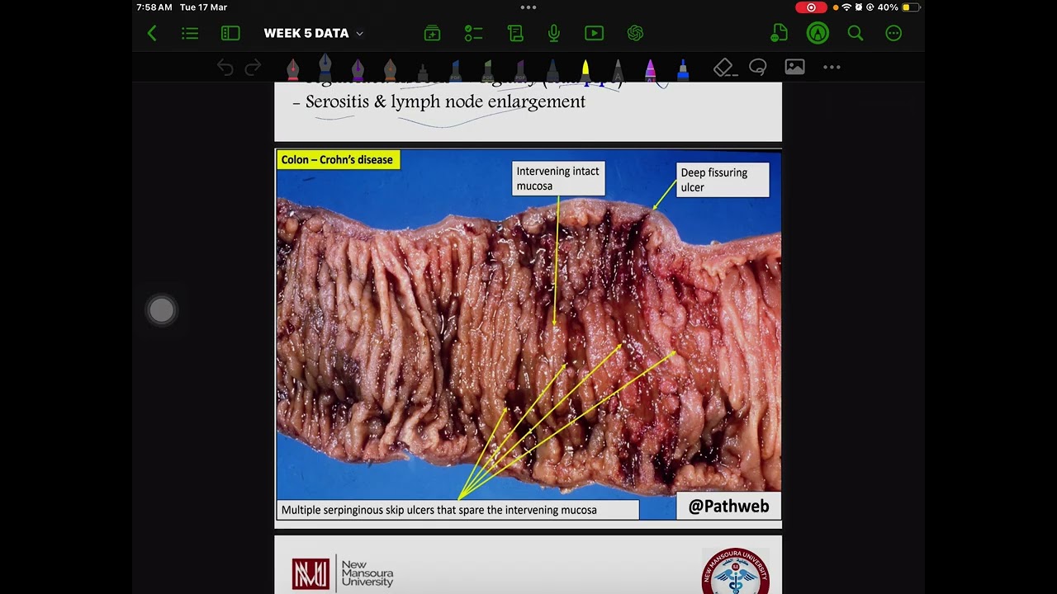1057x594 pixels.
Task: Undo the last stroke
Action: click(x=225, y=68)
